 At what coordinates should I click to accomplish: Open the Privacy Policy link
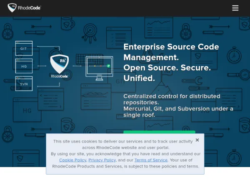coord(102,160)
